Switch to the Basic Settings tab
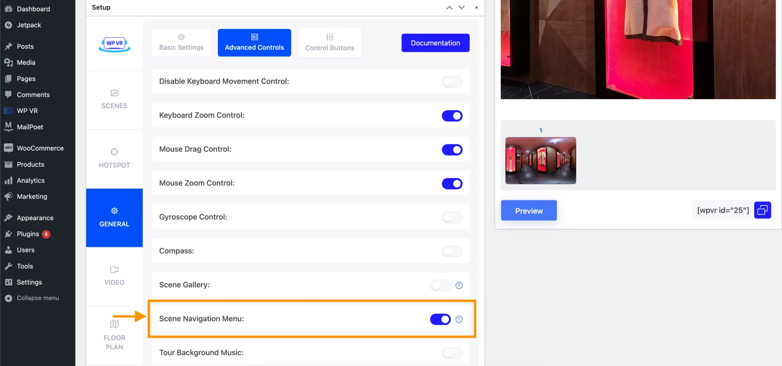The width and height of the screenshot is (782, 366). tap(181, 42)
